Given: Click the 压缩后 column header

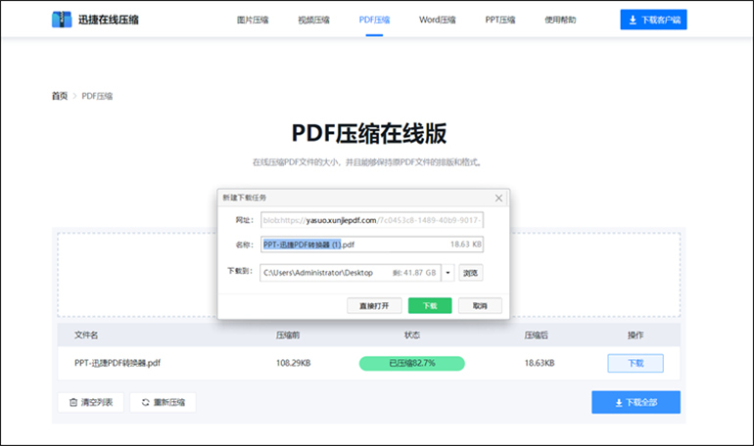Looking at the screenshot, I should pos(537,335).
